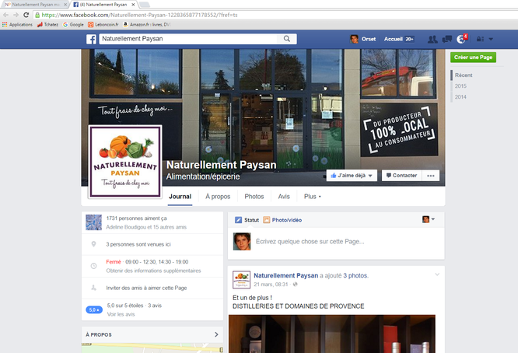The height and width of the screenshot is (353, 518).
Task: Go forward in browser history
Action: [x=16, y=15]
